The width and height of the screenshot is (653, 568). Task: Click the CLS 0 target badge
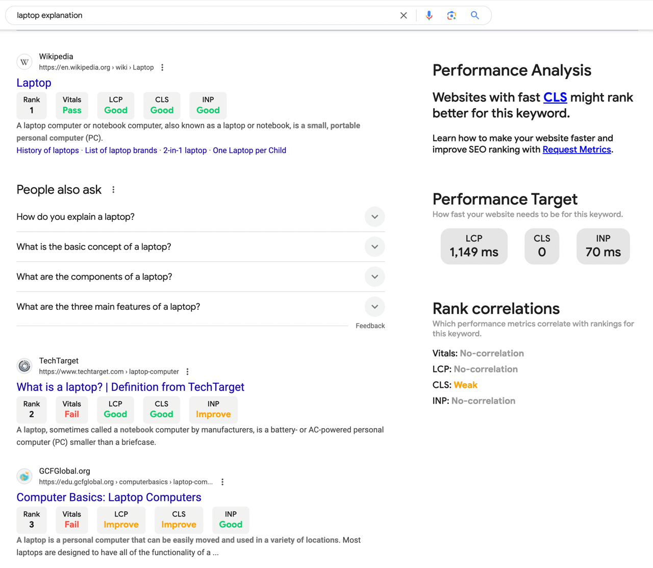[542, 246]
